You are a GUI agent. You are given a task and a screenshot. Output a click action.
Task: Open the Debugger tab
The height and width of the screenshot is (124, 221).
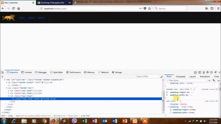coord(41,72)
